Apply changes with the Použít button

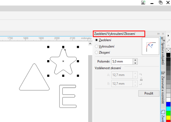pyautogui.click(x=149, y=93)
